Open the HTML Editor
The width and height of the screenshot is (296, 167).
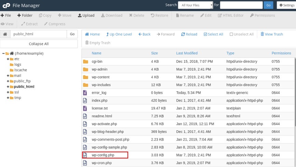(x=231, y=15)
